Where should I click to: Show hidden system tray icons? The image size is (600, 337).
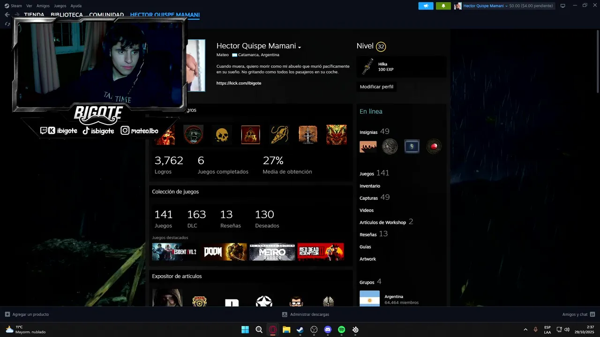coord(525,330)
